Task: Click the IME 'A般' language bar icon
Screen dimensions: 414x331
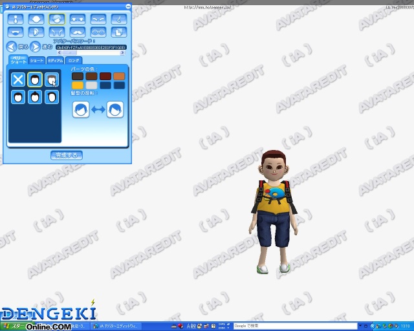Action: [191, 326]
